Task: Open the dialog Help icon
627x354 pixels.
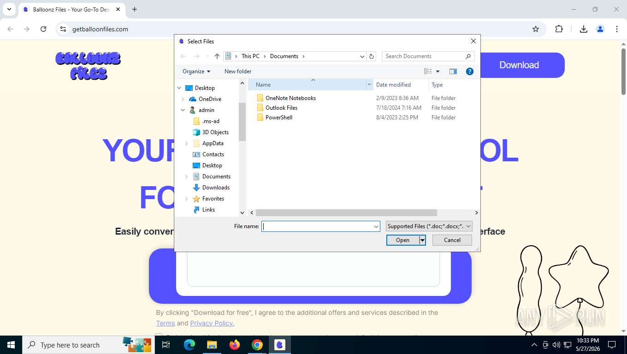Action: (x=470, y=71)
